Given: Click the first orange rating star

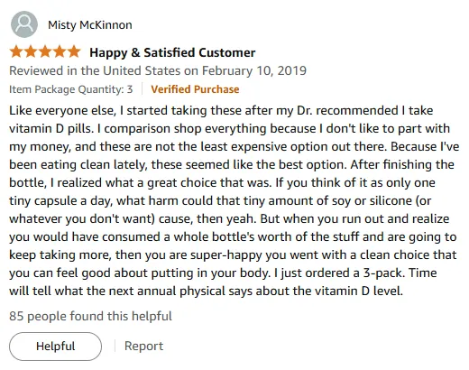Looking at the screenshot, I should (x=16, y=51).
